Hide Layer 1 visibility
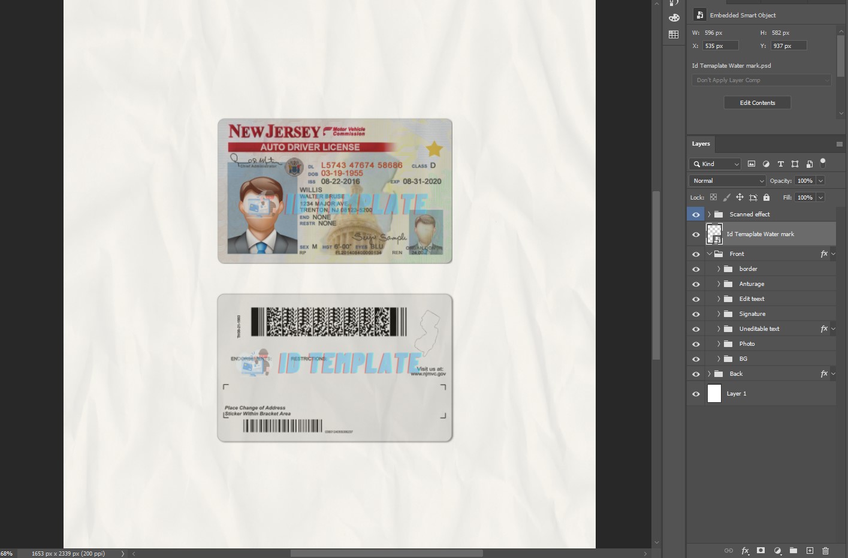 [696, 394]
